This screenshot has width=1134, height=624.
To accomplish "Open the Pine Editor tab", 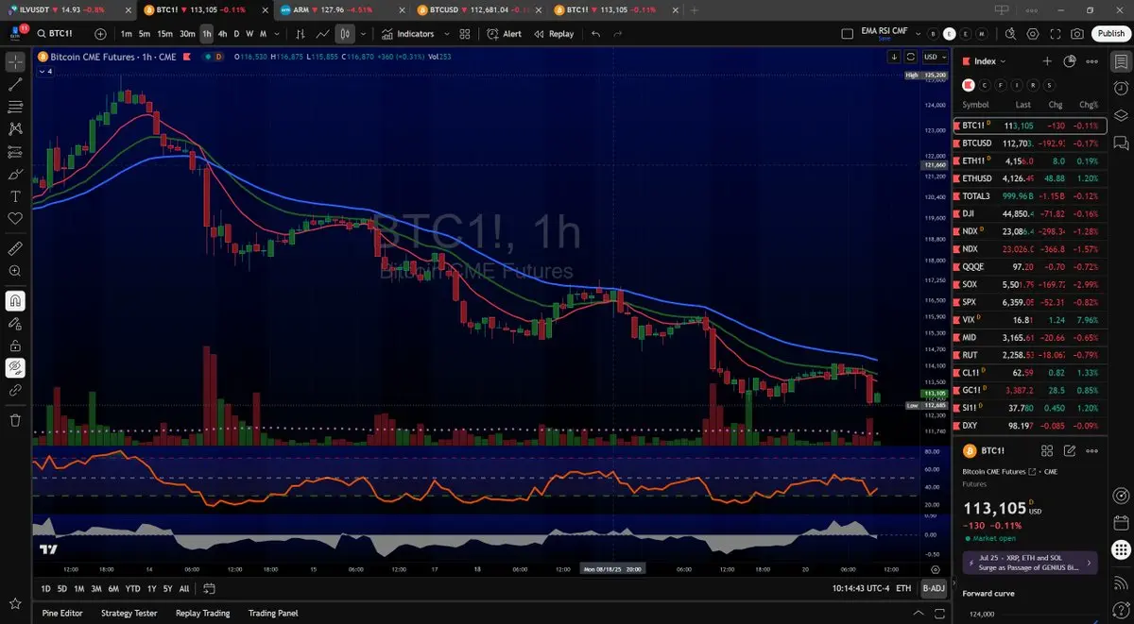I will (62, 613).
